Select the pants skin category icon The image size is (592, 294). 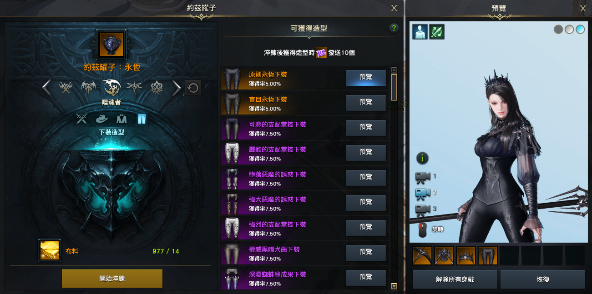[141, 119]
